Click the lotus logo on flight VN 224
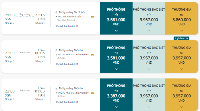 coord(92,55)
